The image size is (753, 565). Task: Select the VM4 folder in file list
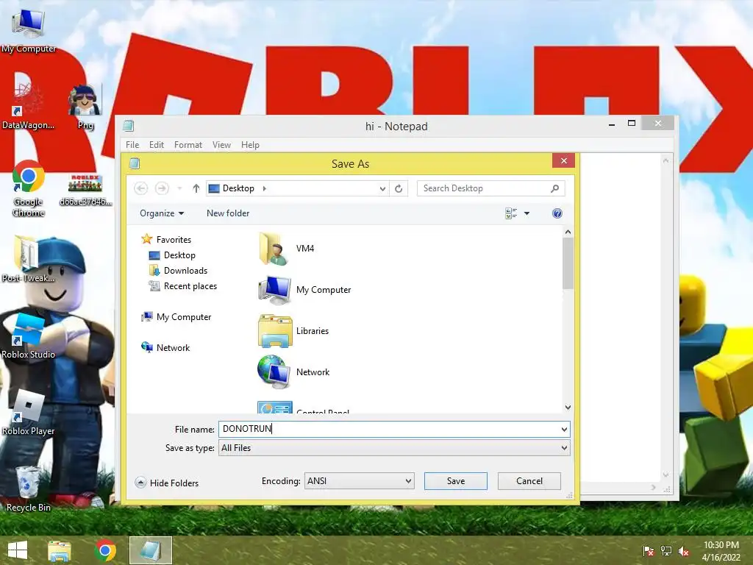pyautogui.click(x=287, y=249)
